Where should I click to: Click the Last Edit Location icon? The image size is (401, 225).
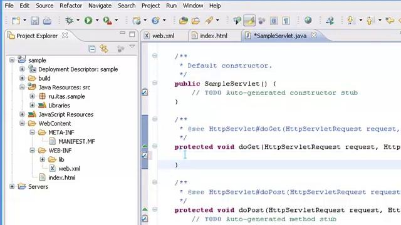point(390,21)
